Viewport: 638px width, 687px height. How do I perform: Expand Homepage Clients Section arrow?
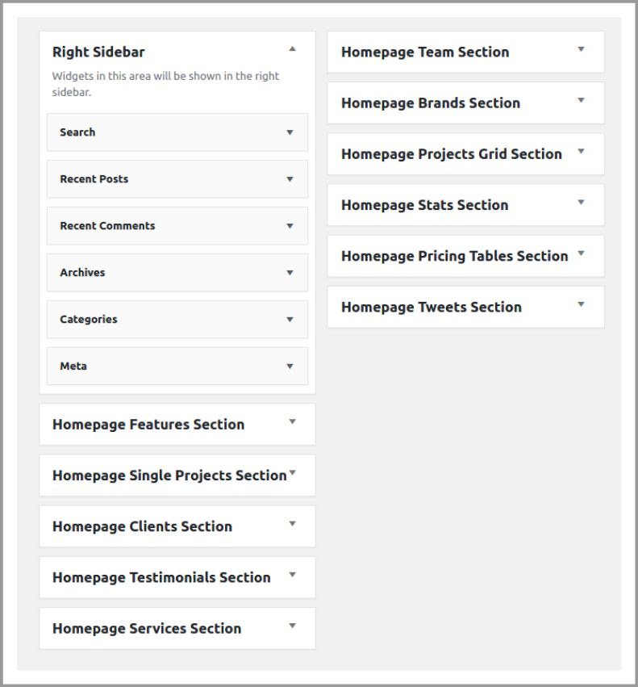[293, 524]
